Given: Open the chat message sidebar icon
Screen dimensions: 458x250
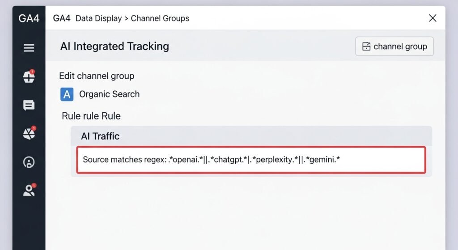Looking at the screenshot, I should [x=29, y=105].
